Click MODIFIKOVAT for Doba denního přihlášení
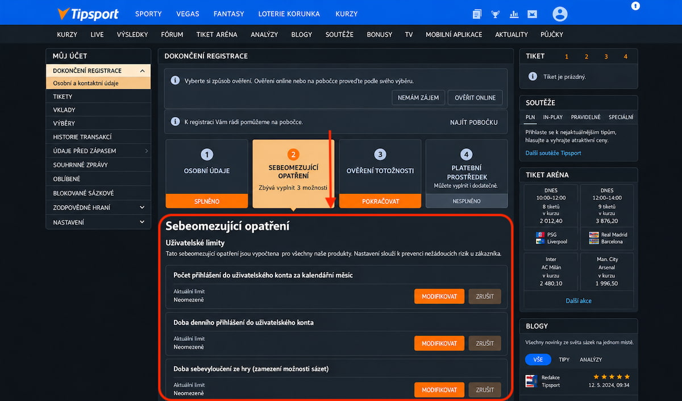 (x=439, y=344)
